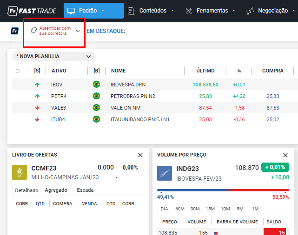Image resolution: width=298 pixels, height=235 pixels.
Task: Click the IBOVESPA DRN name
Action: (x=128, y=85)
